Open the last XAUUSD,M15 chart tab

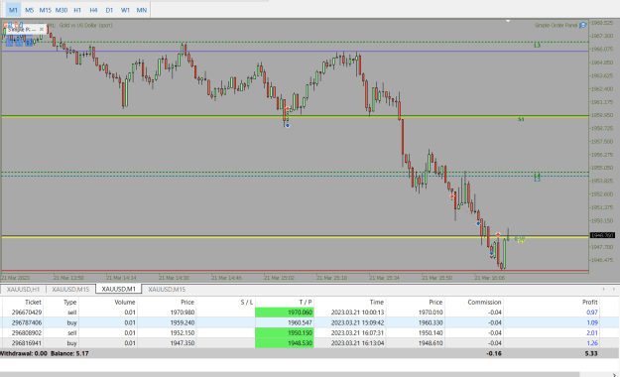167,289
